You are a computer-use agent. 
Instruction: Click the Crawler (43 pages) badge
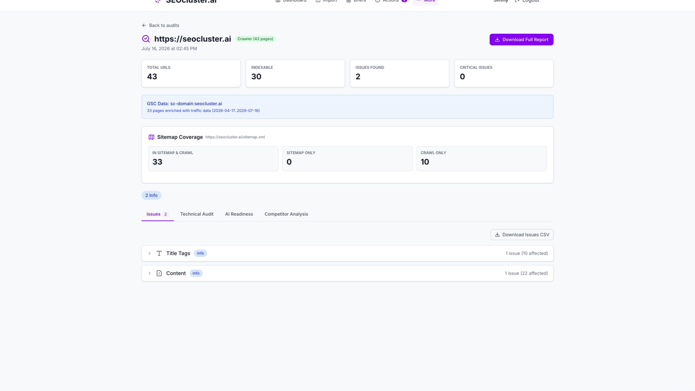pos(255,39)
